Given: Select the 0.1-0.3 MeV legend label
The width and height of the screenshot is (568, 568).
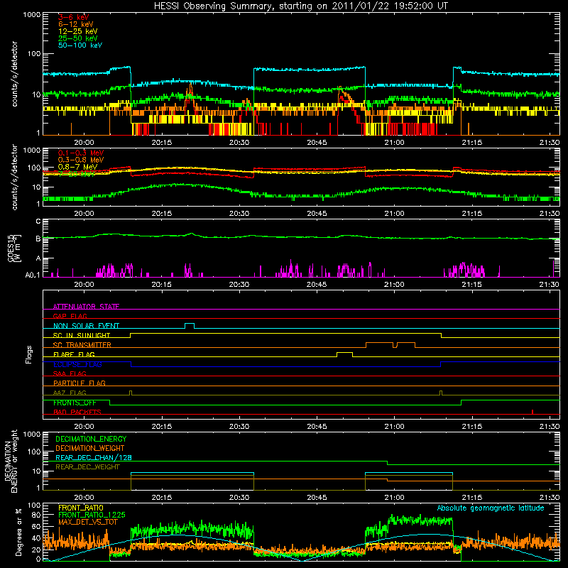Looking at the screenshot, I should click(81, 153).
